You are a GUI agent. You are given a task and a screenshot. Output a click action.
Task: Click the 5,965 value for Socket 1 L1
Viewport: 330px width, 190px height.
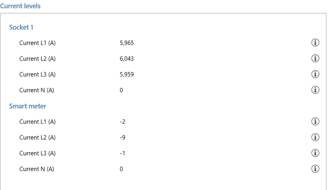(127, 43)
